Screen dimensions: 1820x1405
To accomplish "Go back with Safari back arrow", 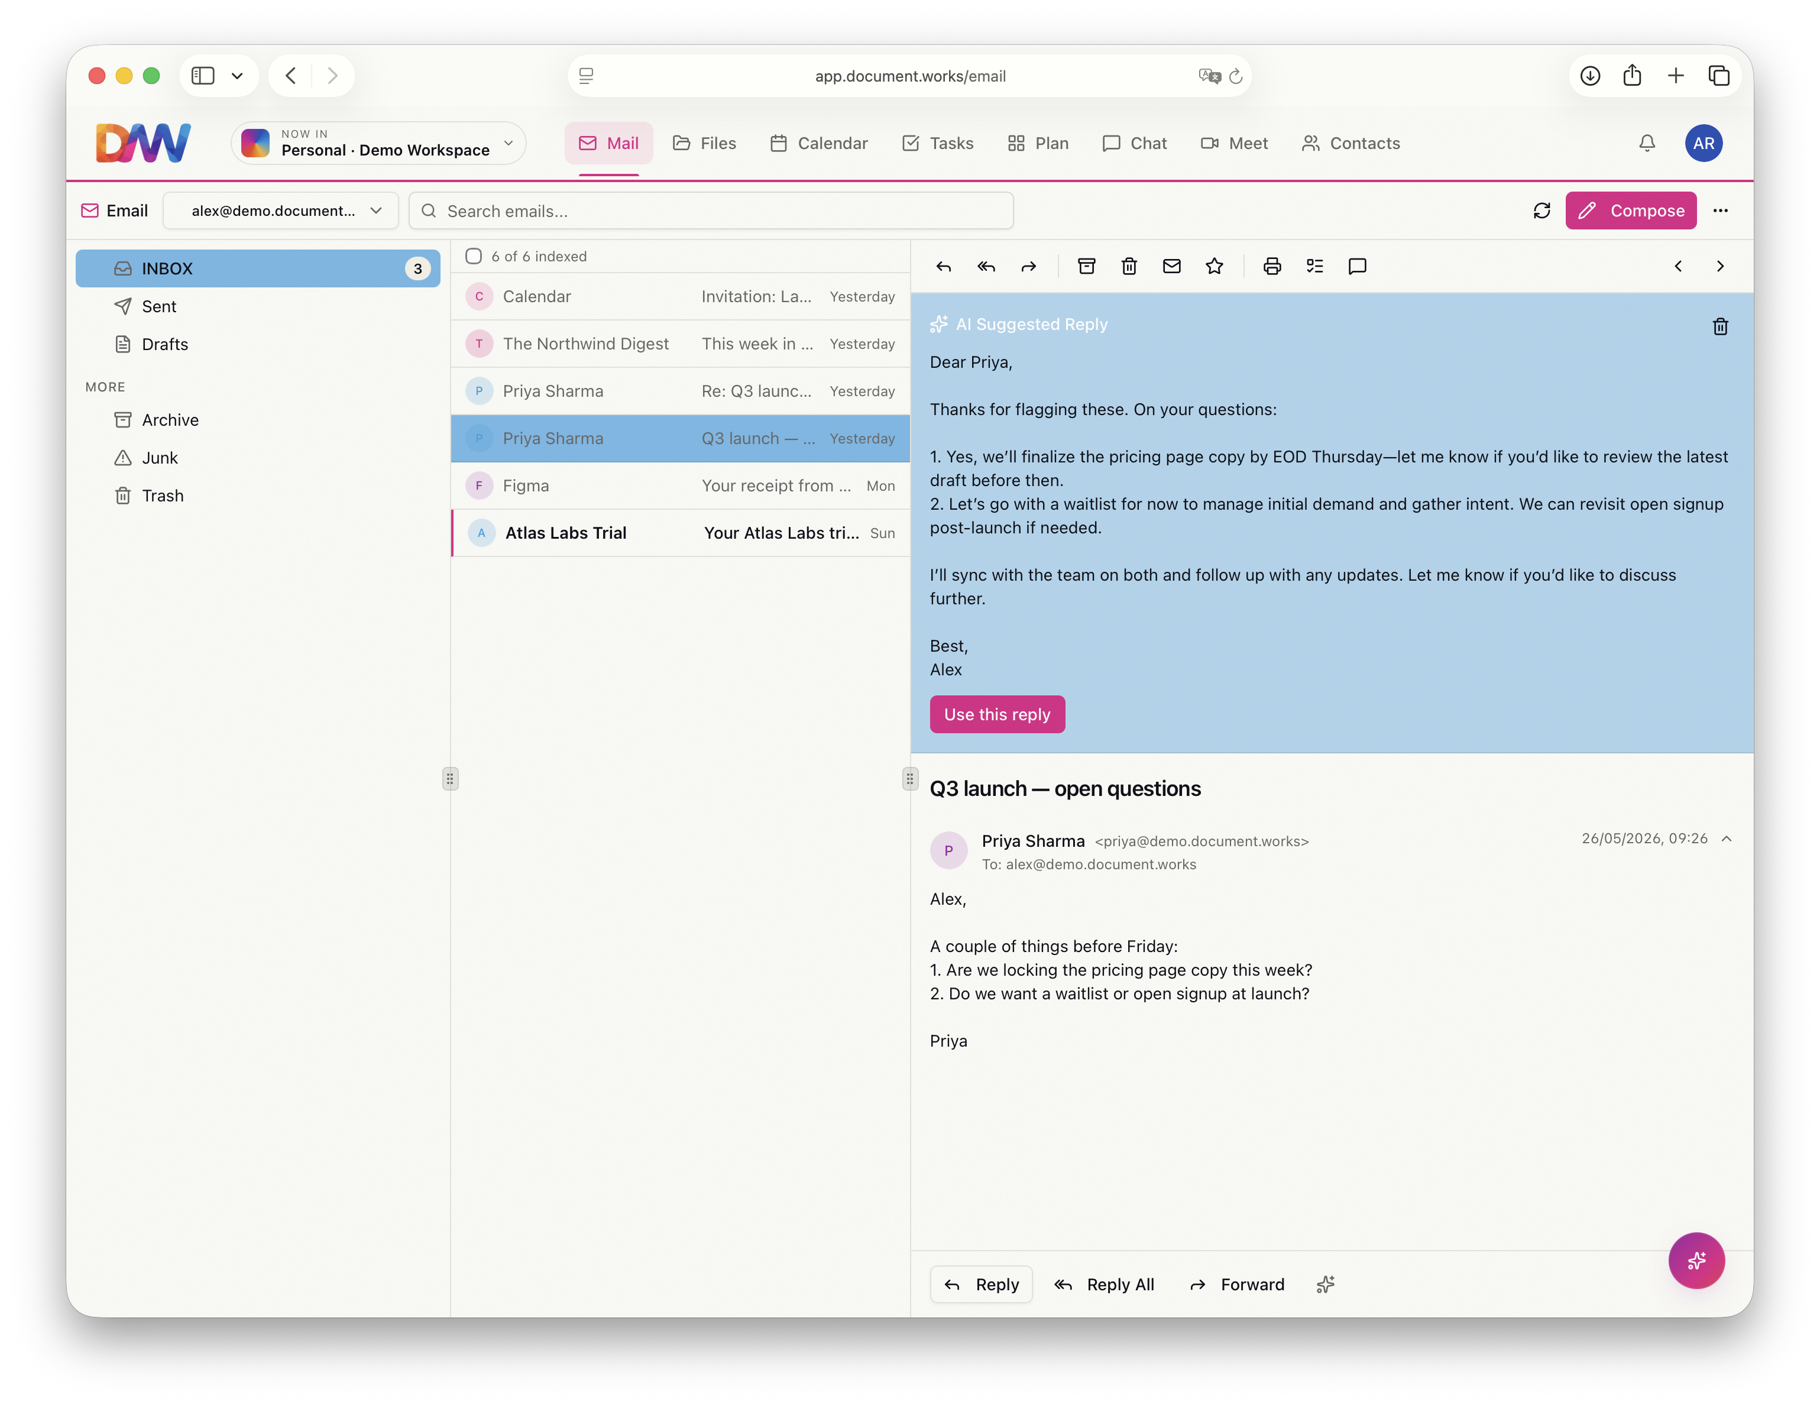I will coord(291,76).
